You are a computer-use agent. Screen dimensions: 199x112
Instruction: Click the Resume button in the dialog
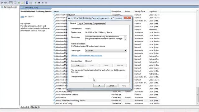120,66
